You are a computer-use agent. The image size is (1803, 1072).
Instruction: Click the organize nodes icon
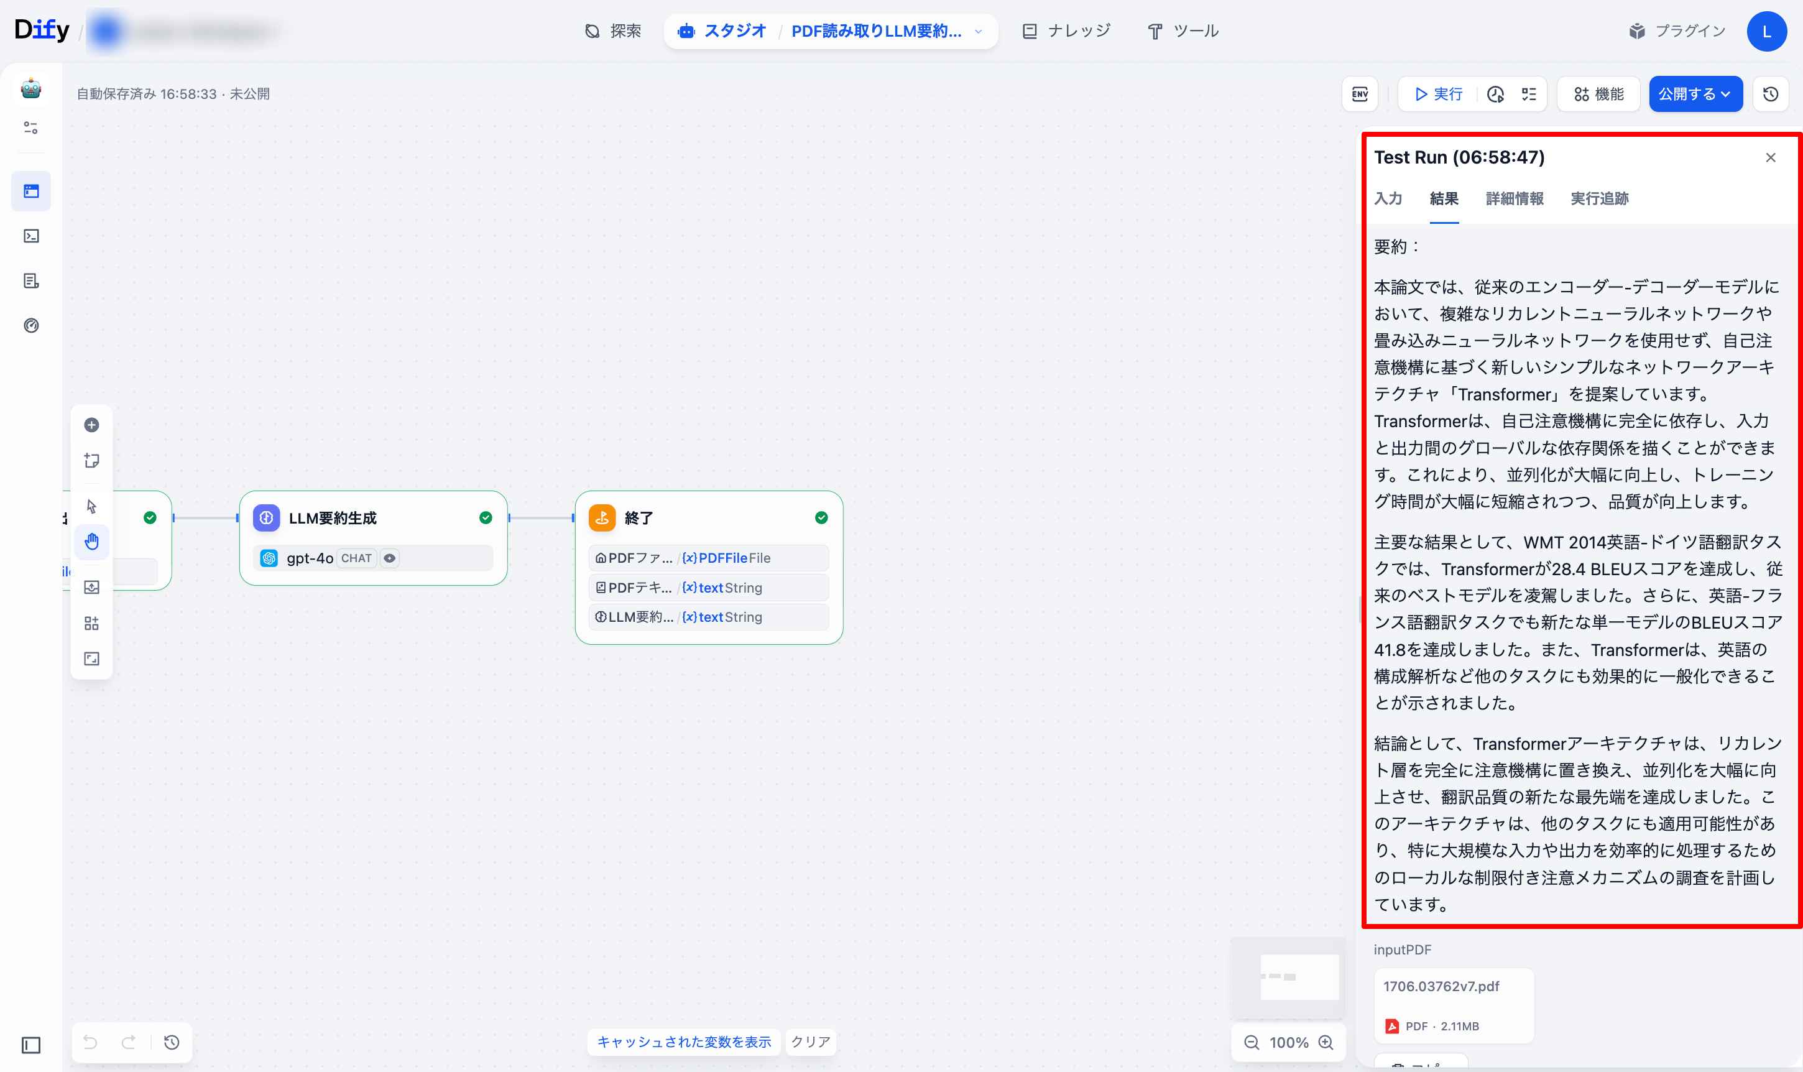(91, 624)
